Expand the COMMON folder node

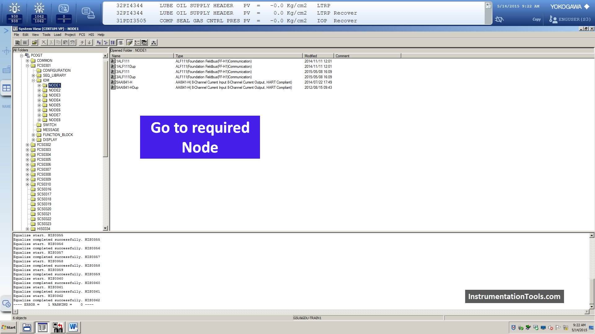[27, 60]
